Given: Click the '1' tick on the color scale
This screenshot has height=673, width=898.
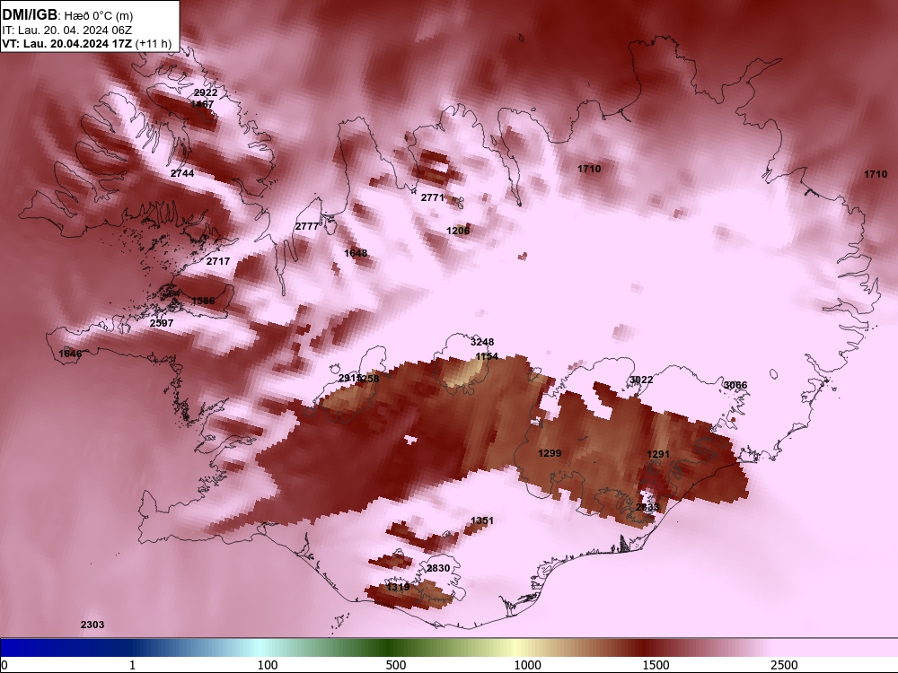Looking at the screenshot, I should pyautogui.click(x=132, y=665).
